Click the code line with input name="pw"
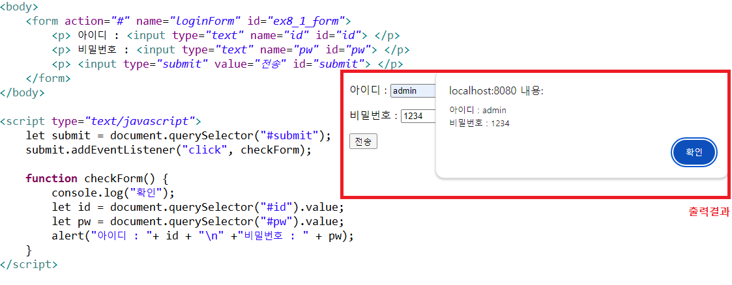 tap(231, 50)
